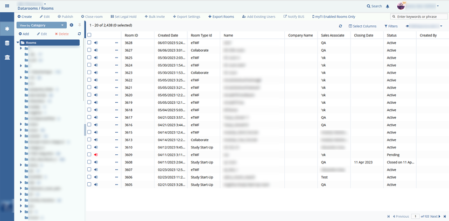Tick the select-all checkbox in table header
Viewport: 449px width, 221px height.
coord(89,35)
